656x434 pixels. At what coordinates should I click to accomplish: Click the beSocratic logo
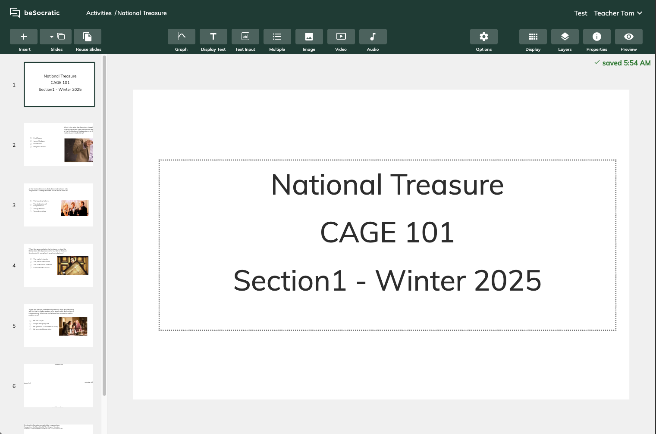(35, 13)
